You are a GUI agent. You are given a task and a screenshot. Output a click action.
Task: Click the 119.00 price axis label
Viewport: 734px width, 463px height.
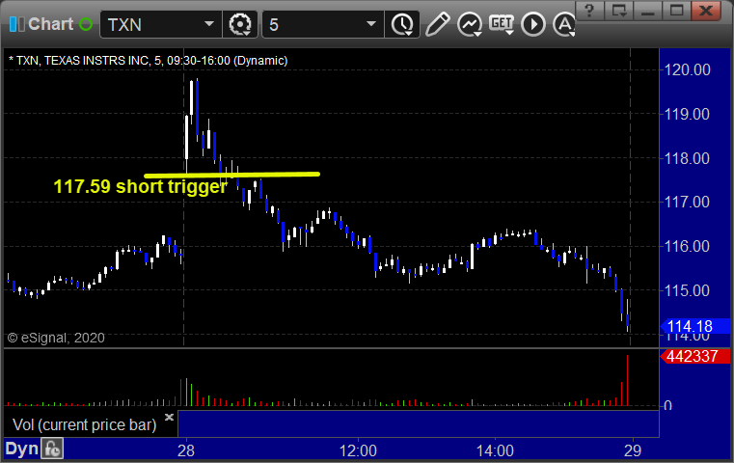(x=687, y=114)
